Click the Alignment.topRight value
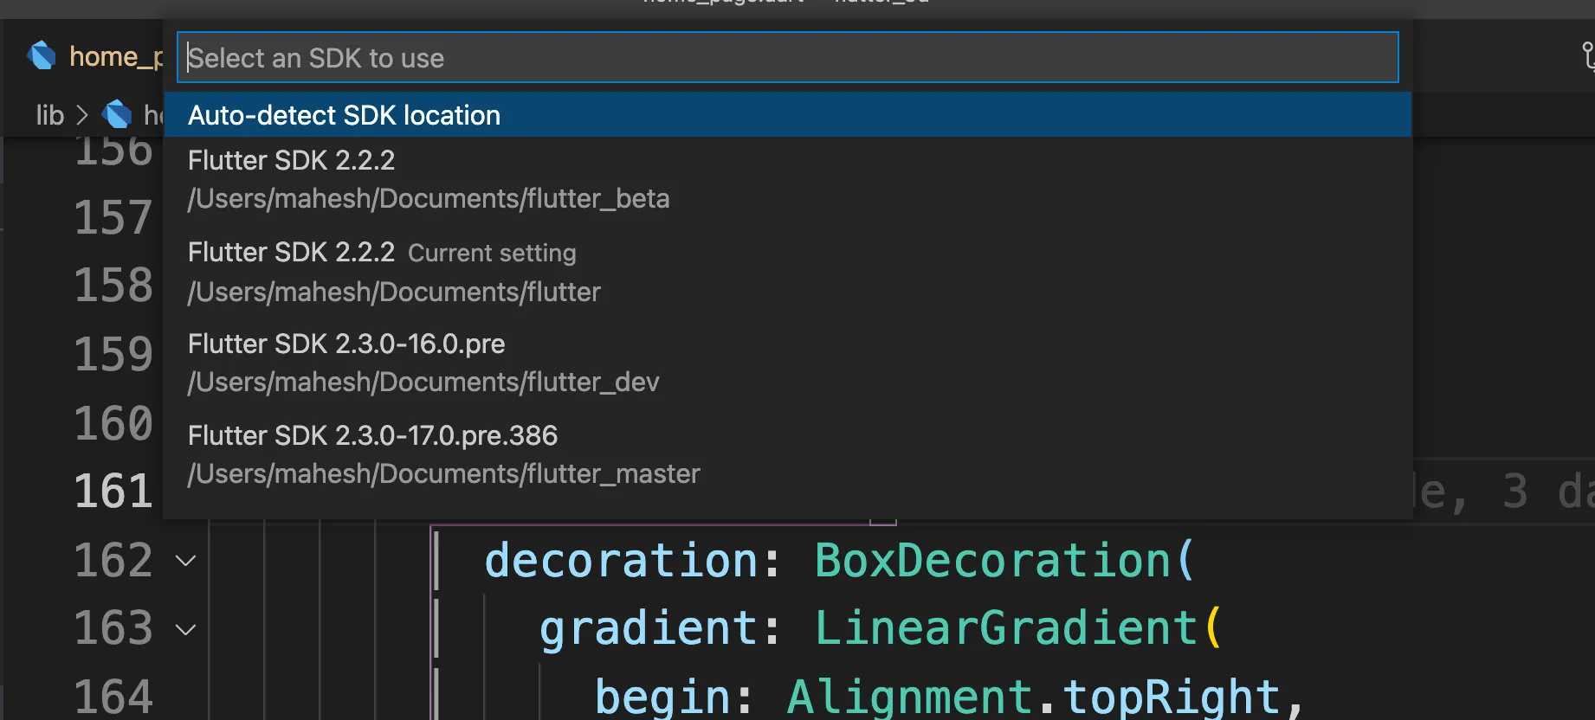1595x720 pixels. 1034,696
